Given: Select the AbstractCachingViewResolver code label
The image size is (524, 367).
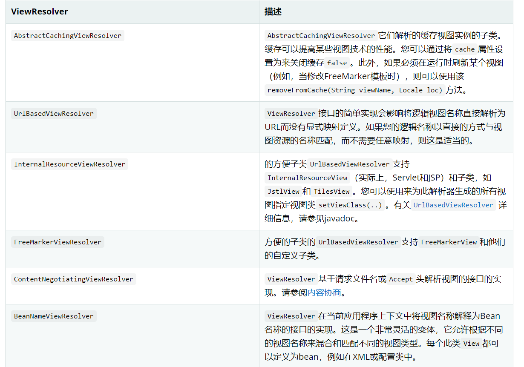Looking at the screenshot, I should [x=67, y=35].
